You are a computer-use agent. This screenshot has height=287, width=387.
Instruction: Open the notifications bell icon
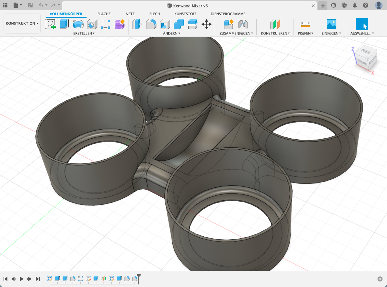355,5
